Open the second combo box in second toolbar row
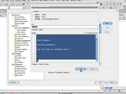Viewport: 126px width, 94px height. click(23, 8)
